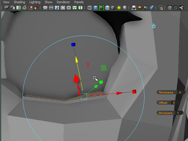Open the Lighting menu
The height and width of the screenshot is (141, 188).
[x=35, y=2]
